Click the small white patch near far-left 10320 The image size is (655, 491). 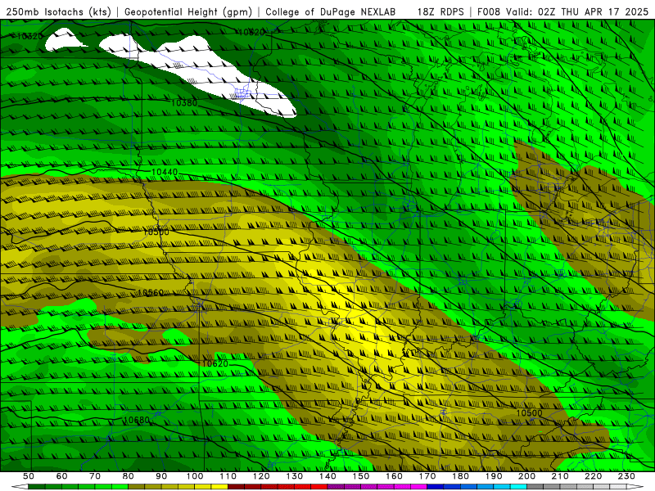pyautogui.click(x=64, y=40)
